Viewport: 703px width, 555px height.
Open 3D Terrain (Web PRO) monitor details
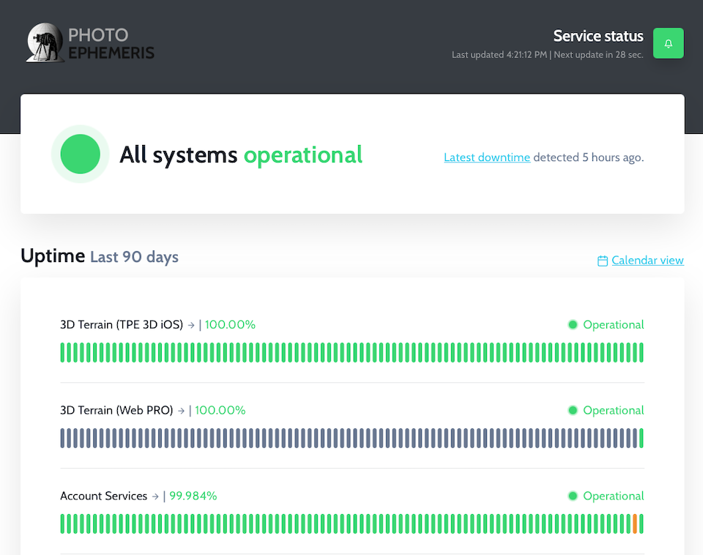[116, 410]
